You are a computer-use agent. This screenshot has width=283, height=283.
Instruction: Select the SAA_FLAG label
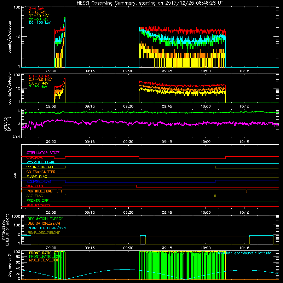[35, 186]
